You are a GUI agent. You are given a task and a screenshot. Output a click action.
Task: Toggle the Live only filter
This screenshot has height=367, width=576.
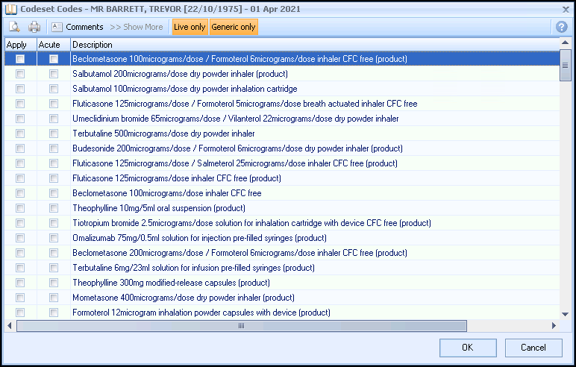(190, 27)
